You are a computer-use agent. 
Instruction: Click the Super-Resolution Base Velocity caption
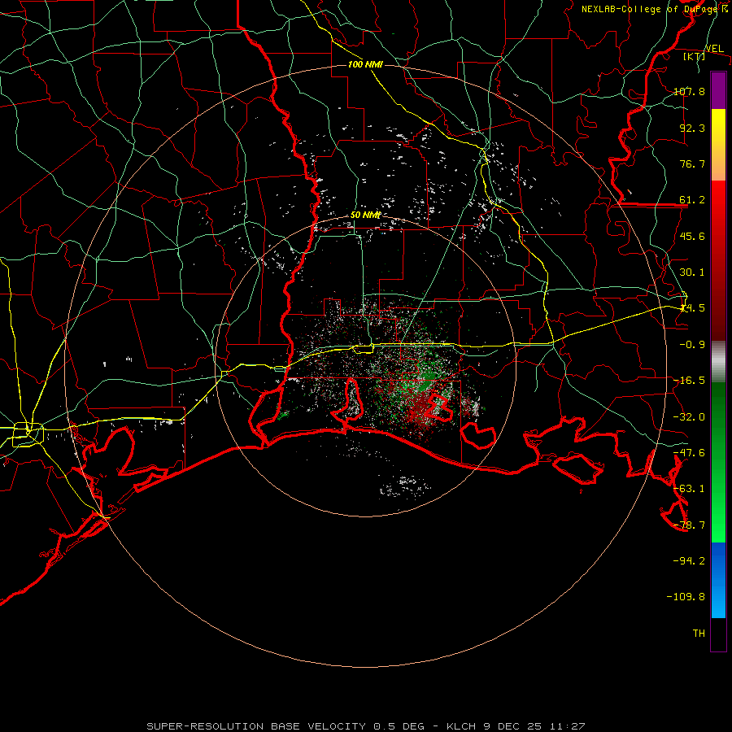click(365, 726)
